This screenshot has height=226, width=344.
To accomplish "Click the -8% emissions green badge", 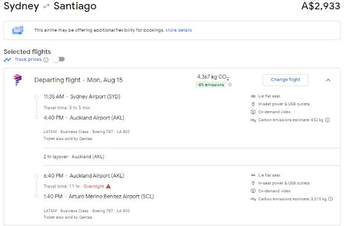I will pyautogui.click(x=210, y=84).
